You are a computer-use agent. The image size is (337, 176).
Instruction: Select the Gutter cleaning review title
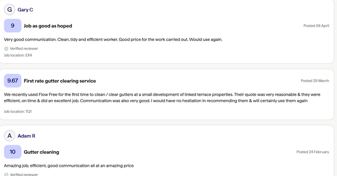[x=41, y=152]
